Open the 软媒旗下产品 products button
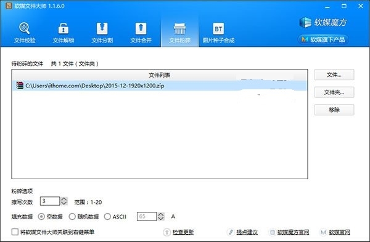Viewport: 370px width, 242px height. (323, 39)
